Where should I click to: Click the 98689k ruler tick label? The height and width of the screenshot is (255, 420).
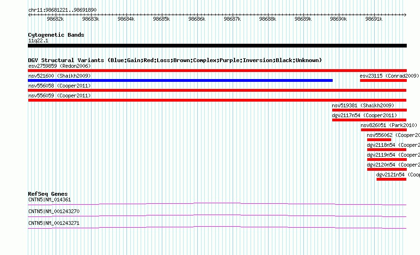click(x=303, y=19)
